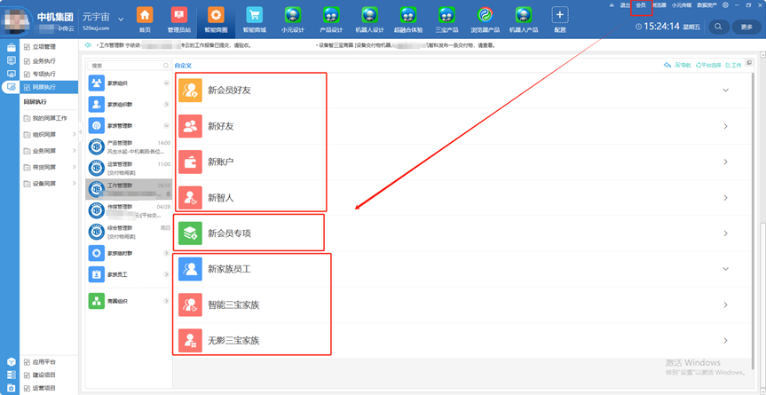Open the 综合管理群 chat
The image size is (766, 395).
coord(129,232)
